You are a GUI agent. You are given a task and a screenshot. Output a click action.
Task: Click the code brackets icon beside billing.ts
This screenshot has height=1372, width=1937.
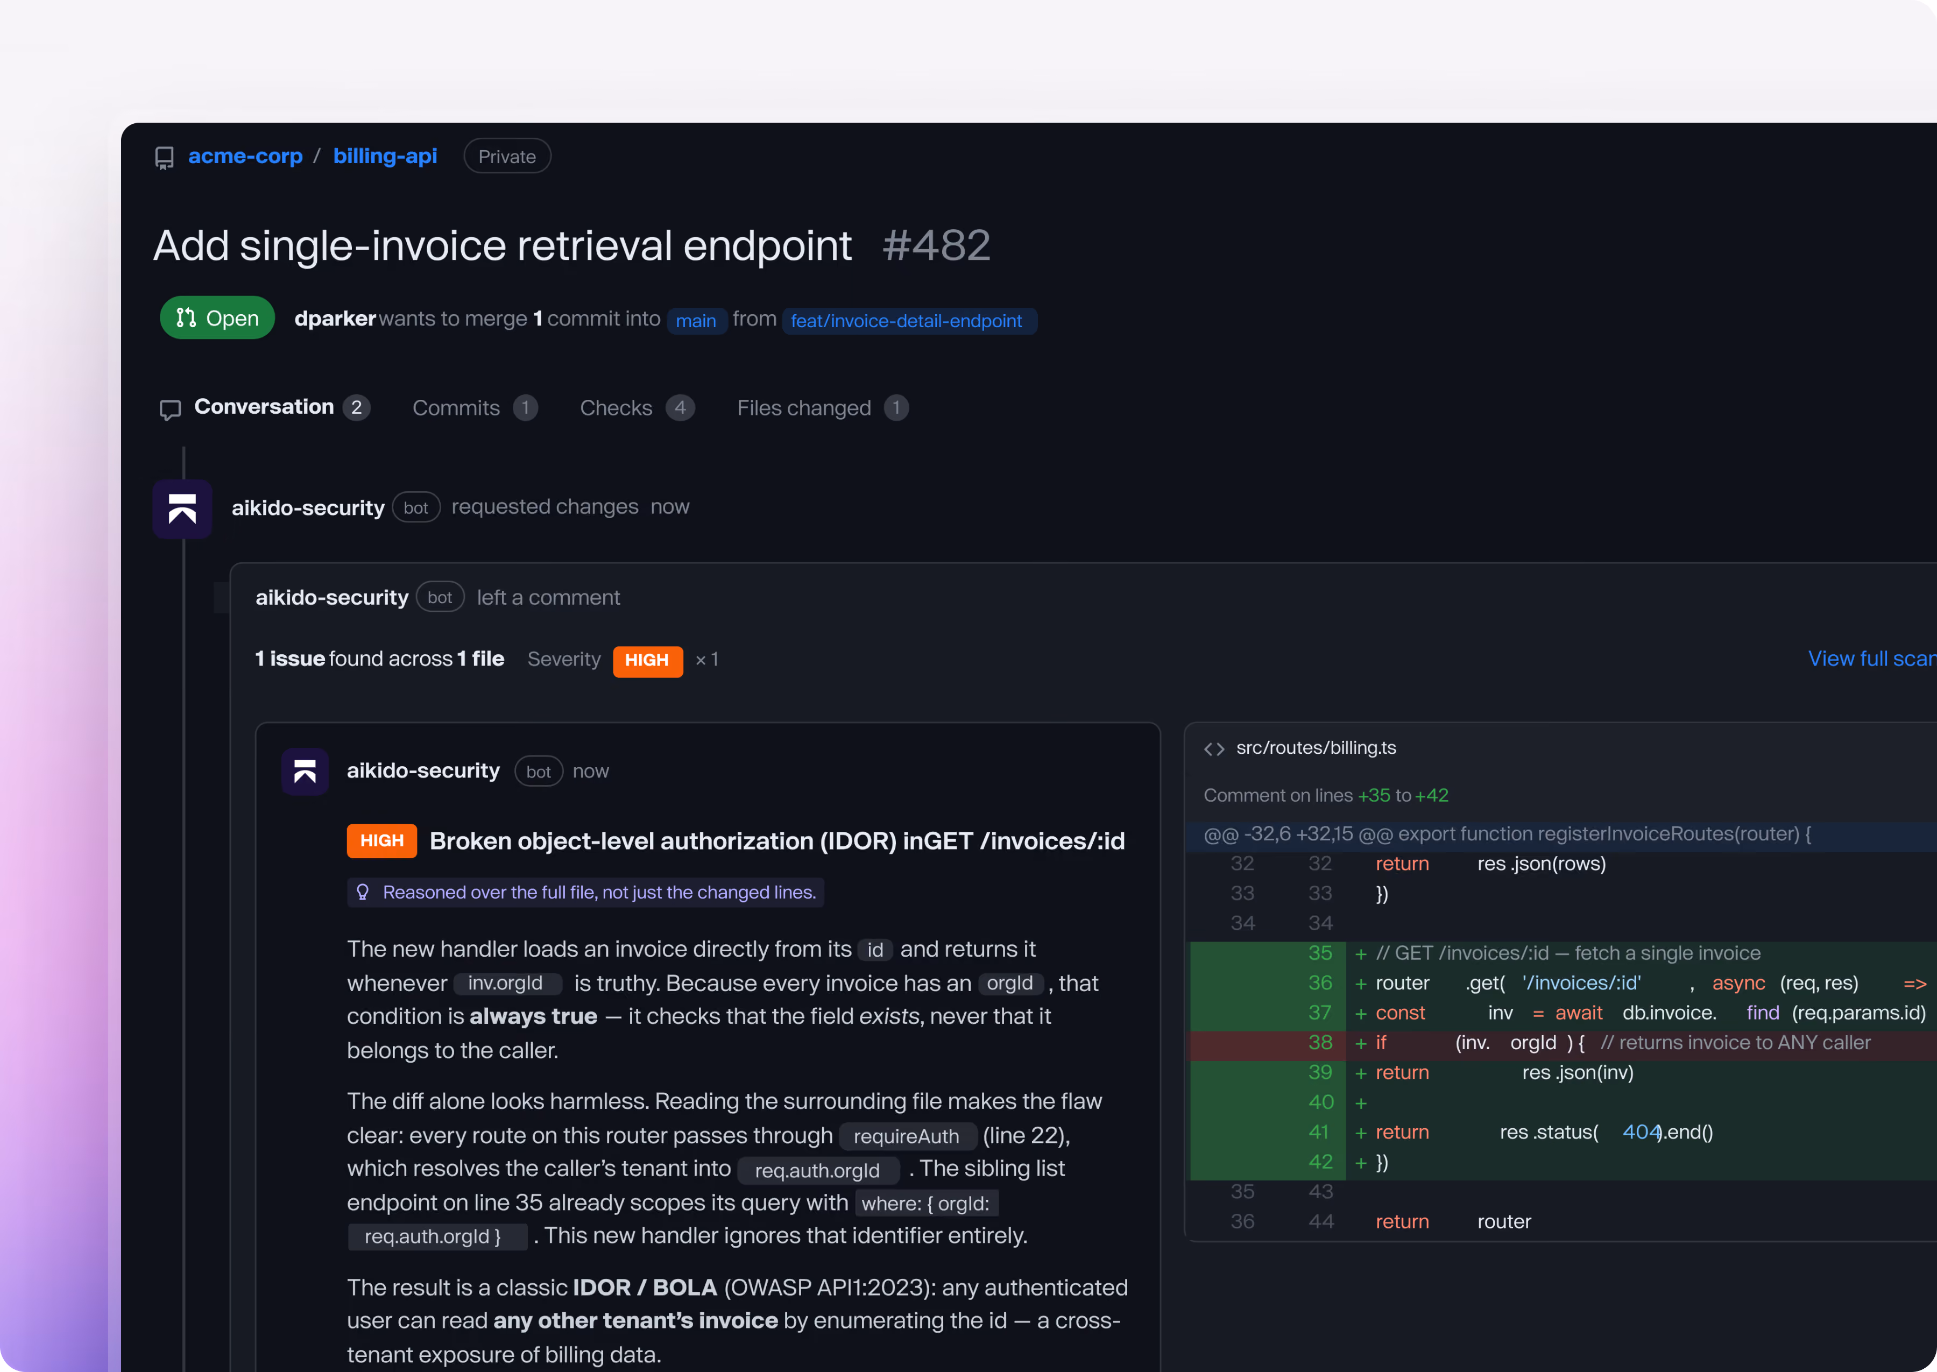(1214, 749)
